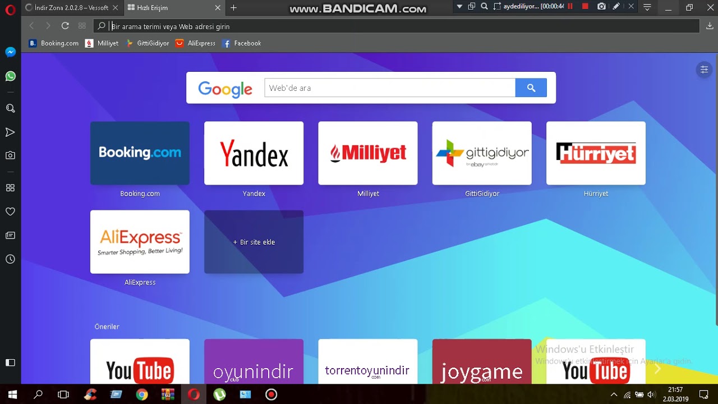This screenshot has width=718, height=404.
Task: Click the address bar input field
Action: coord(395,26)
